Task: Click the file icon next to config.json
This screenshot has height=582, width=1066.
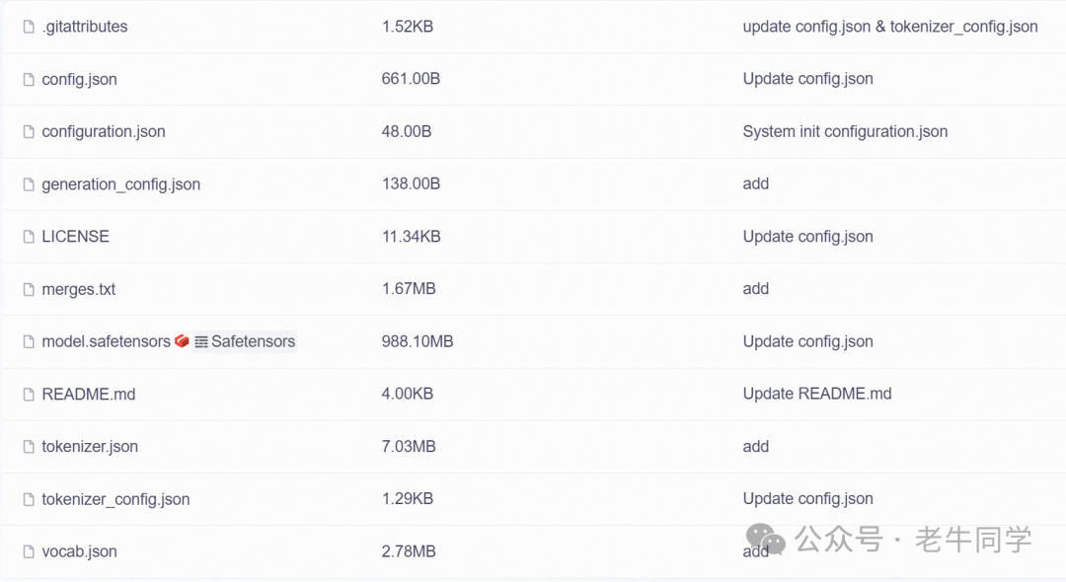Action: (x=29, y=80)
